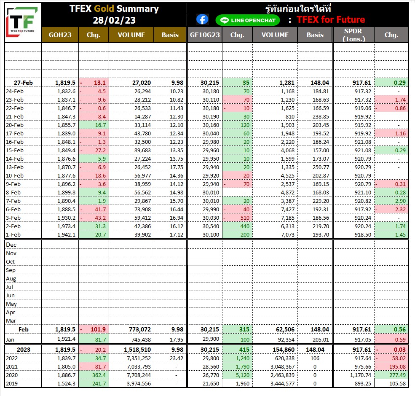Click 2022 volume value 7,351,252
The image size is (415, 396).
[x=139, y=358]
